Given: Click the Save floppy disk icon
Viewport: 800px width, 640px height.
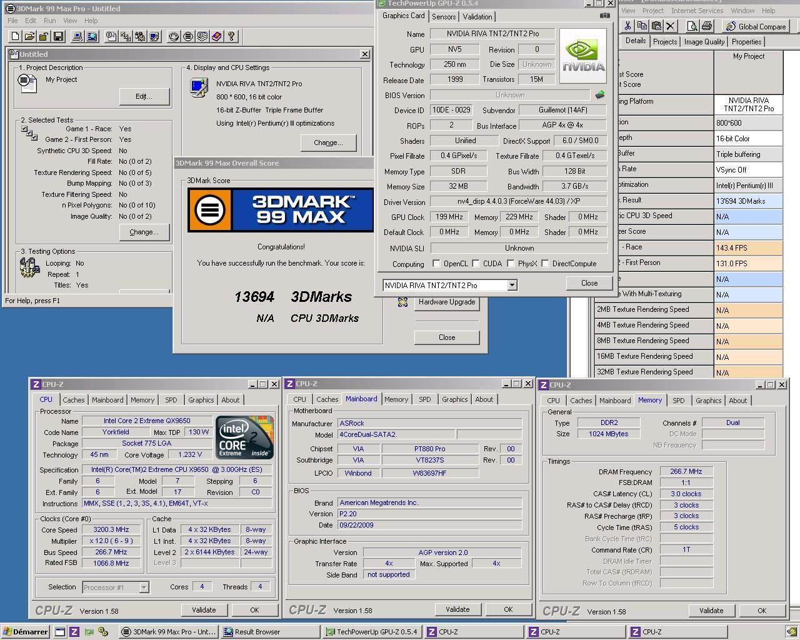Looking at the screenshot, I should [59, 37].
